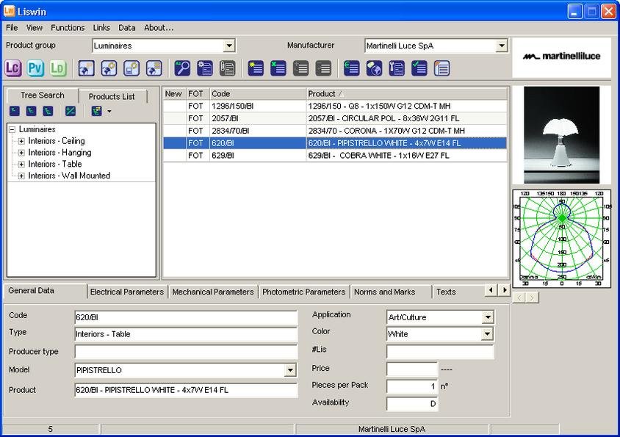Select row 629/BI - COBRA WHITE
Image resolution: width=620 pixels, height=437 pixels.
(x=335, y=156)
